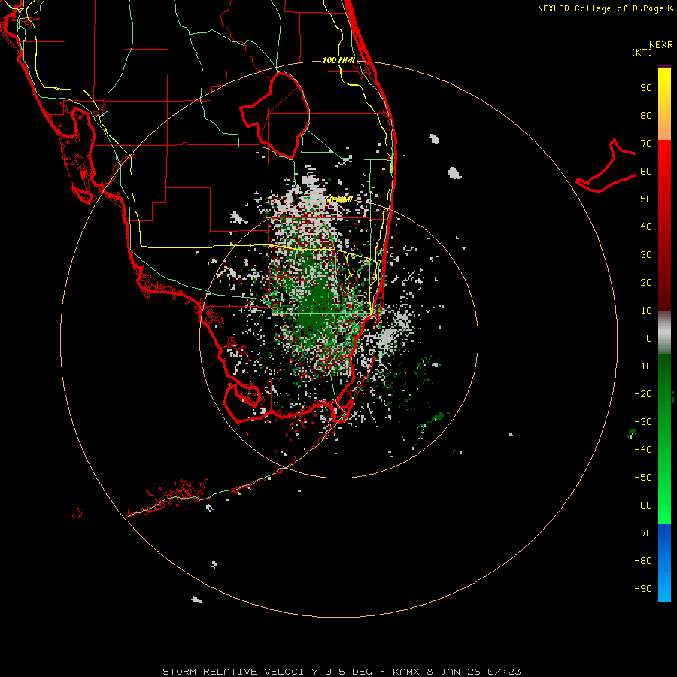Pick the -80 velocity scale label
677x677 pixels.
pyautogui.click(x=643, y=561)
